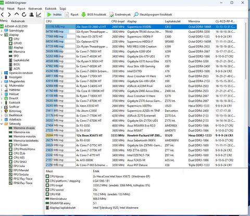Screen dimensions: 250x216
Task: Expand the Megjelenítés tree node
Action: coord(2,82)
